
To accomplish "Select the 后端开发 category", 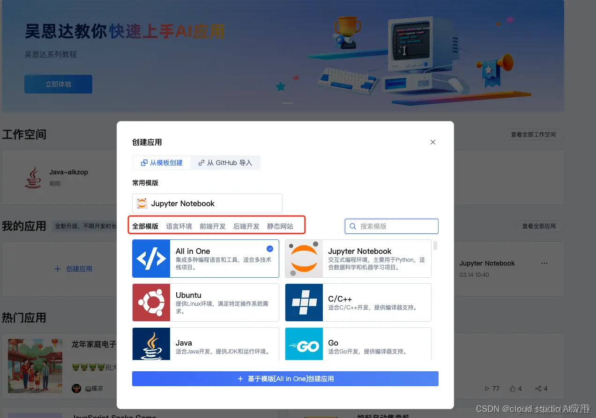I will click(x=246, y=226).
